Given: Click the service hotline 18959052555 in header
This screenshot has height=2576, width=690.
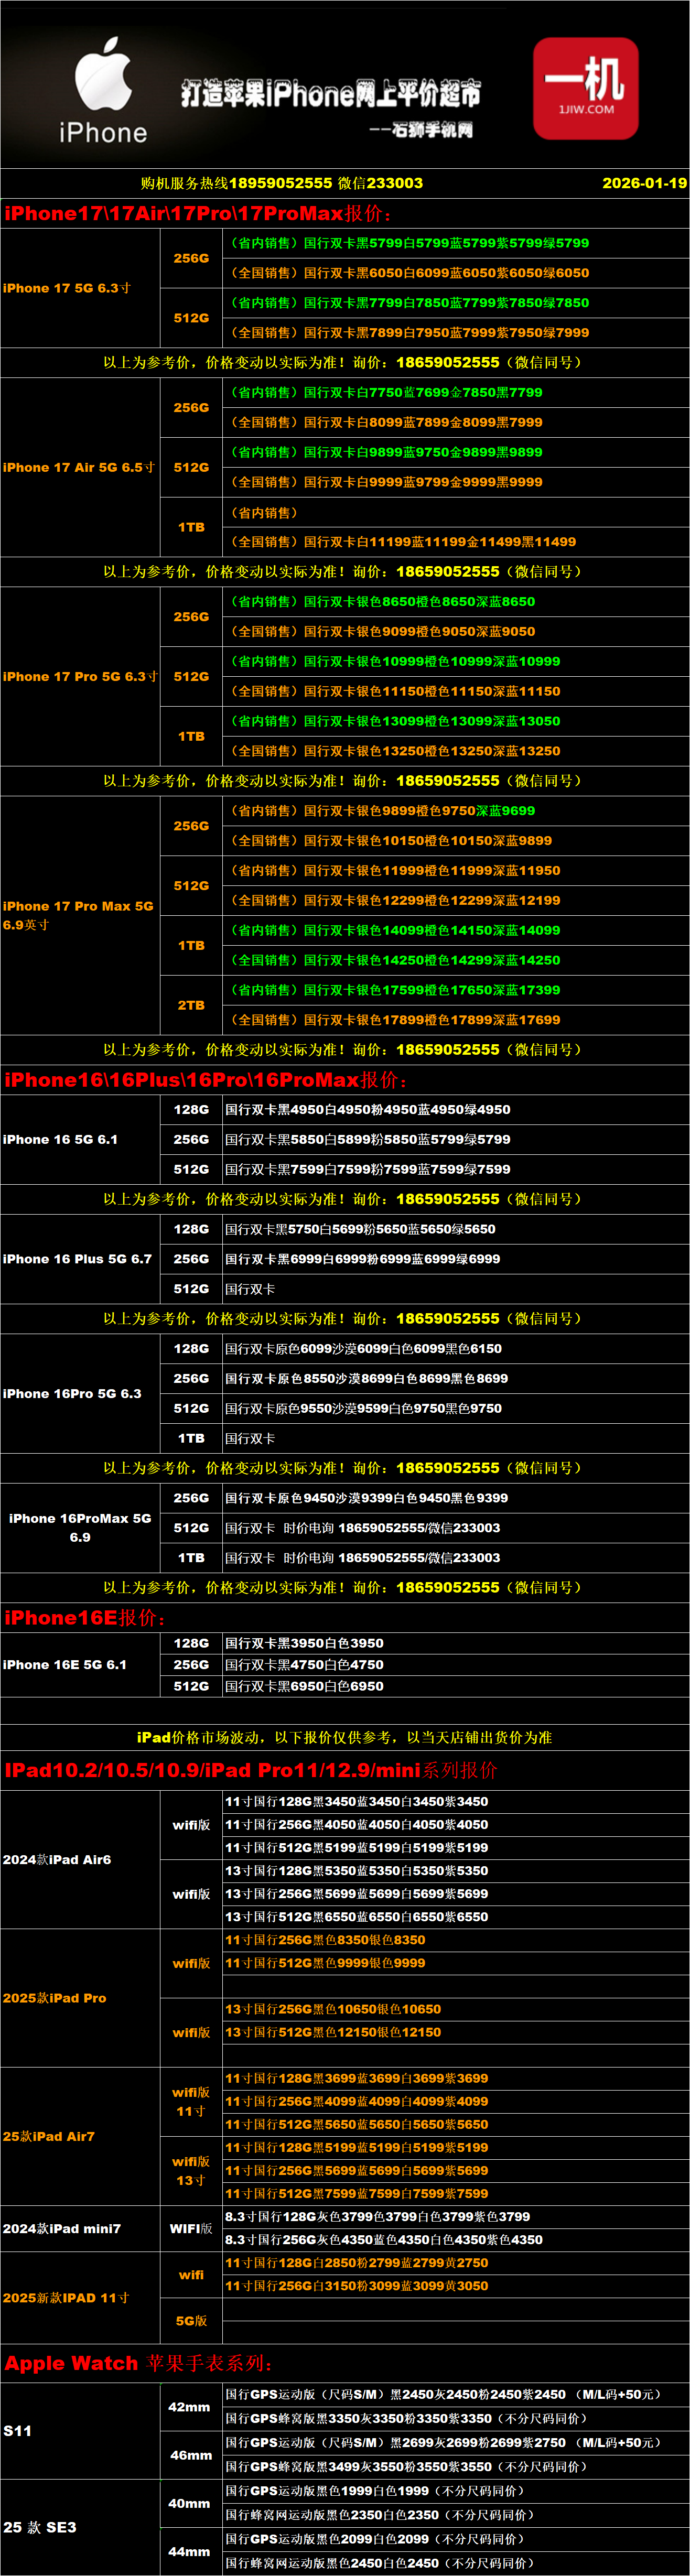Looking at the screenshot, I should [x=280, y=183].
